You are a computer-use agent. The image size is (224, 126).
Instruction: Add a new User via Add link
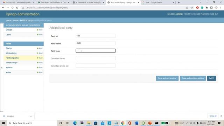click(x=40, y=35)
